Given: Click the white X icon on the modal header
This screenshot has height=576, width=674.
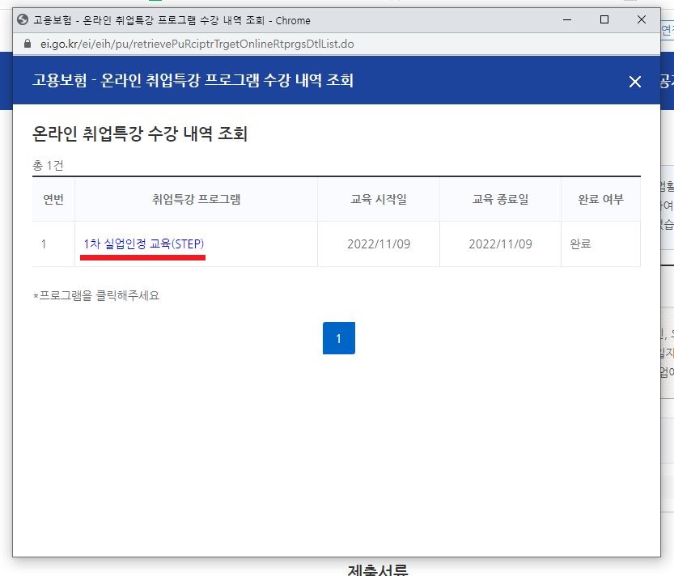Looking at the screenshot, I should (x=636, y=81).
